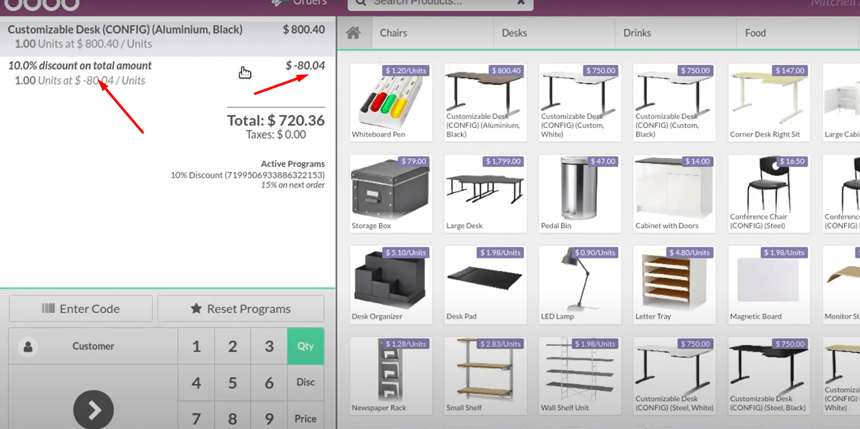
Task: Add Customizable Desk (Aluminium, Black) product
Action: [x=485, y=102]
